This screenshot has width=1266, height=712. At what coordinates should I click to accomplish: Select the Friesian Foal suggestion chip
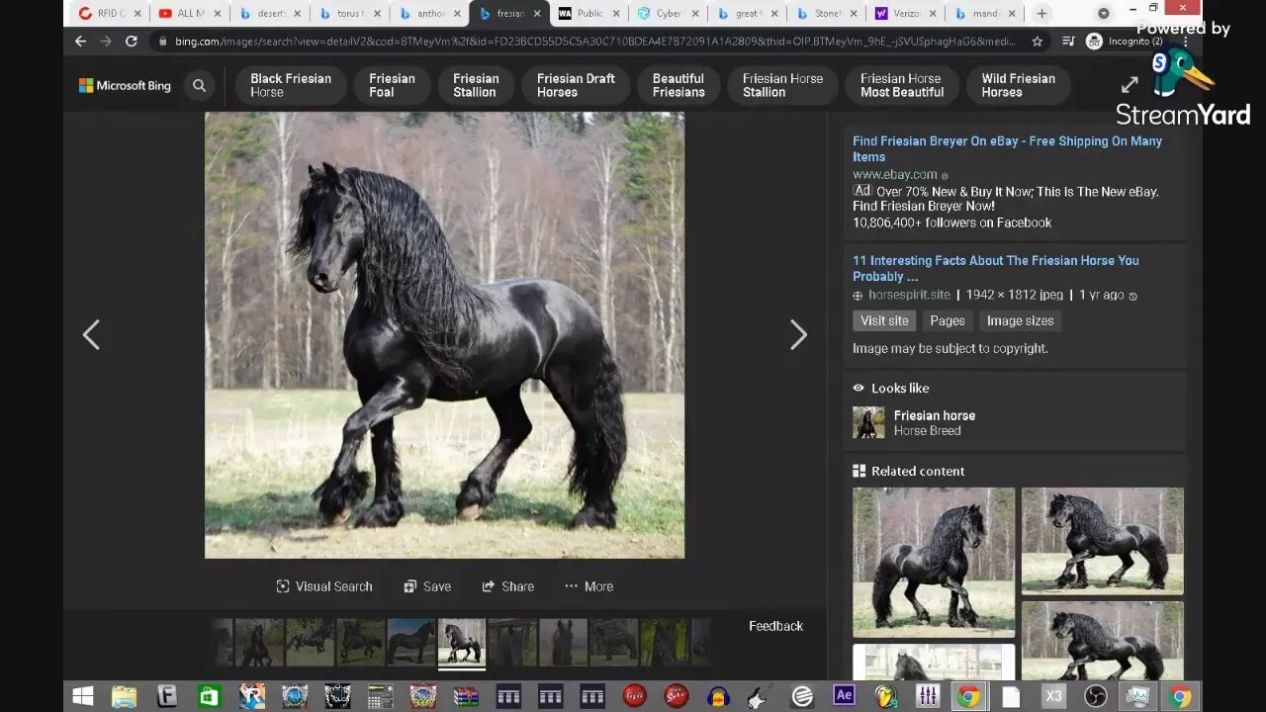[392, 85]
